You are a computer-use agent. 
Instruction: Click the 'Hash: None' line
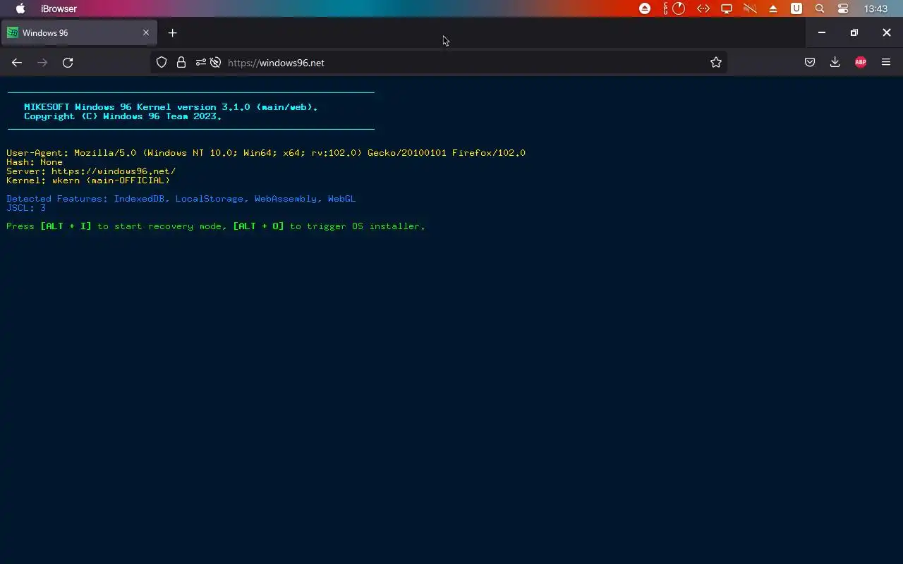35,162
